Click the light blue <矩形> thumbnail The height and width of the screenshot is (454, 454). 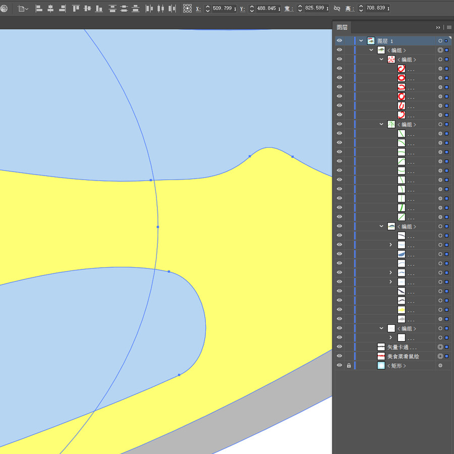[381, 365]
